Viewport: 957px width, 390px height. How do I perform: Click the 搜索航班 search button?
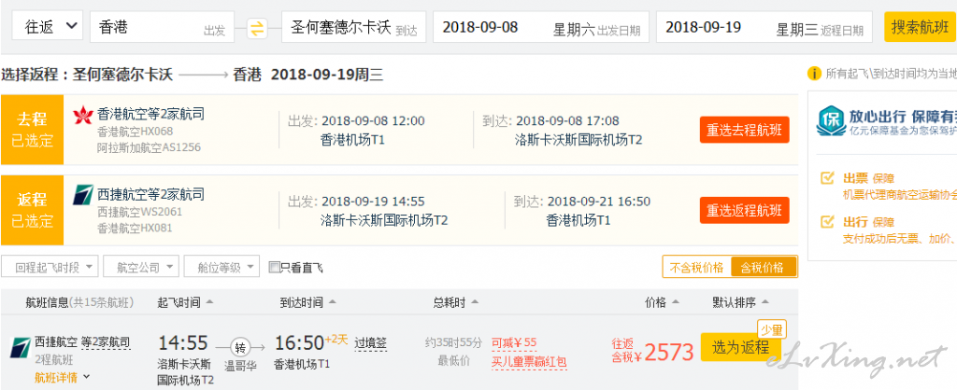click(x=920, y=27)
